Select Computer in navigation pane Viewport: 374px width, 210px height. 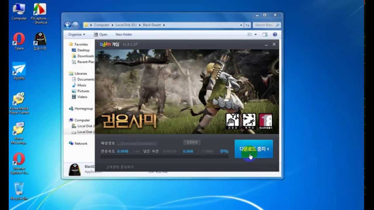[79, 120]
